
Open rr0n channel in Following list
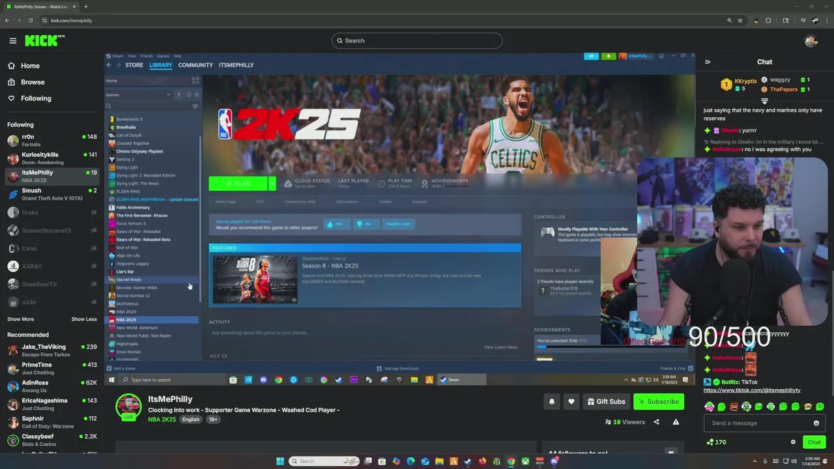(x=52, y=140)
